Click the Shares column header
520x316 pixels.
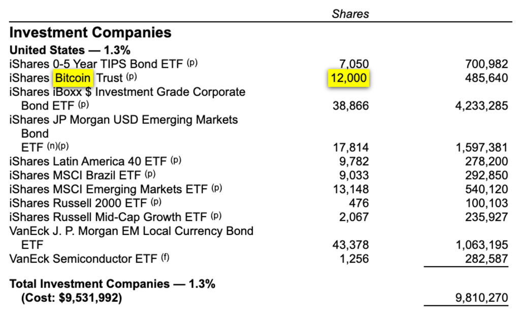pyautogui.click(x=350, y=14)
